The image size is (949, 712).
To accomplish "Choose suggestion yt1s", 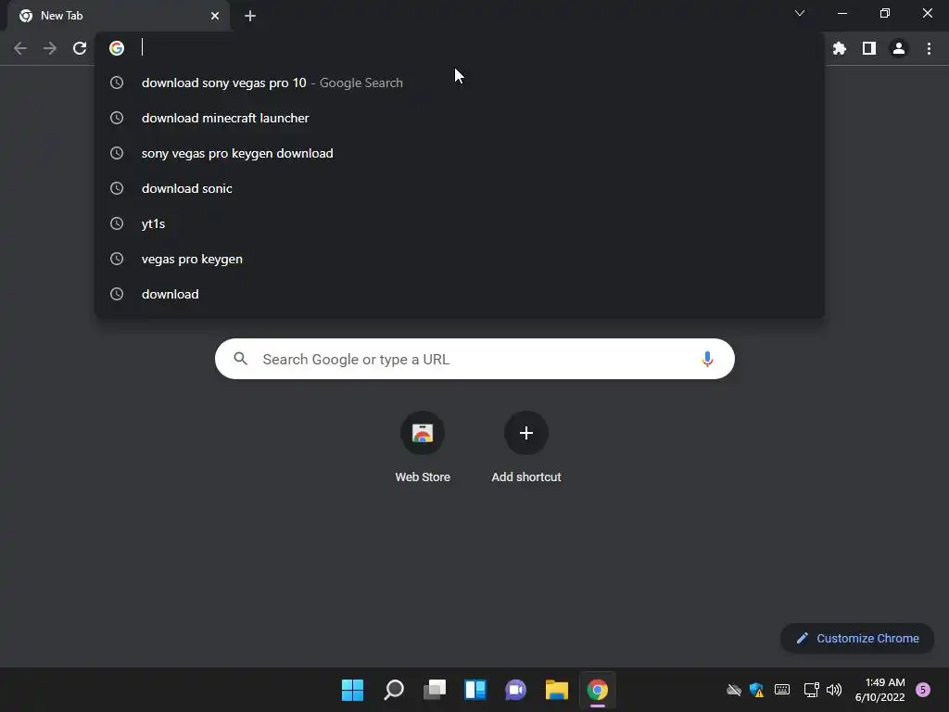I will 460,223.
